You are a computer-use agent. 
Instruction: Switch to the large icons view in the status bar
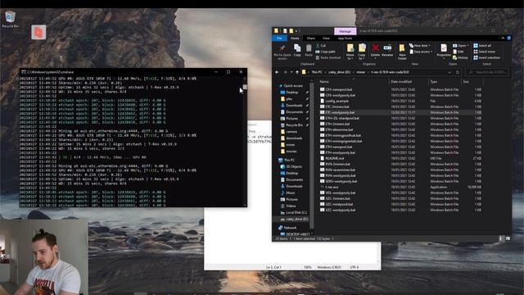pos(508,238)
